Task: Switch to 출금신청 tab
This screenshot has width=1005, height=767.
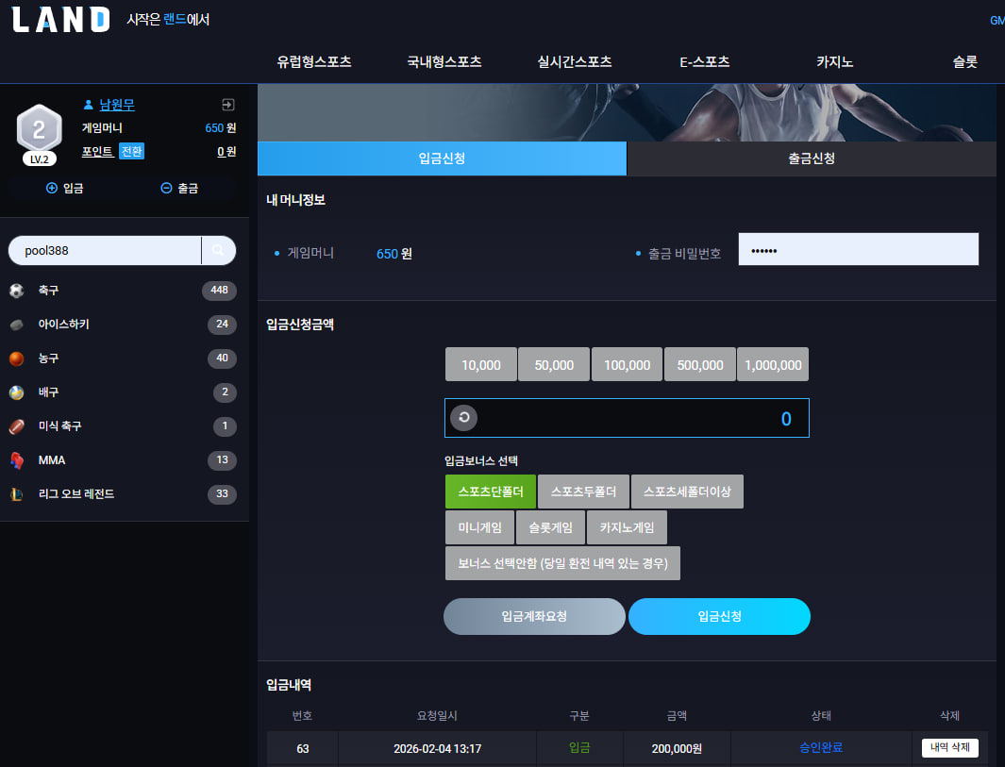Action: click(x=812, y=158)
